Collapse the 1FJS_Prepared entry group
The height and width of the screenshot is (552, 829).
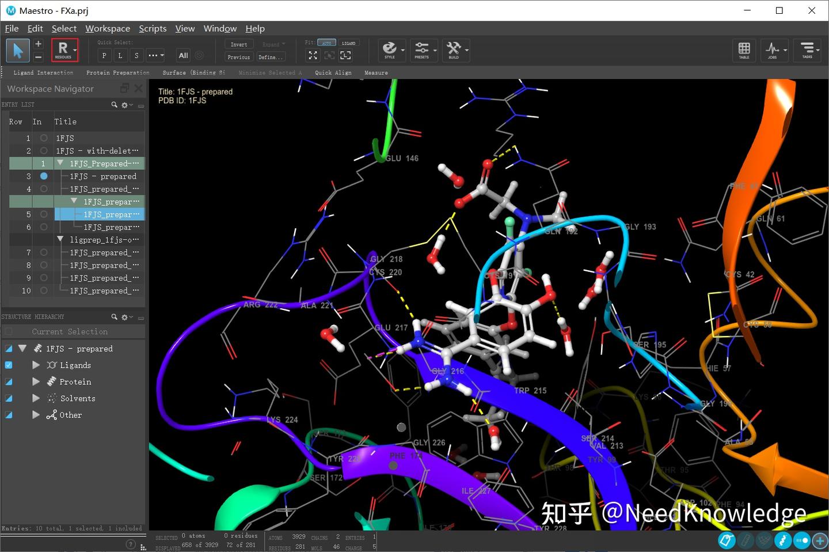[x=60, y=163]
